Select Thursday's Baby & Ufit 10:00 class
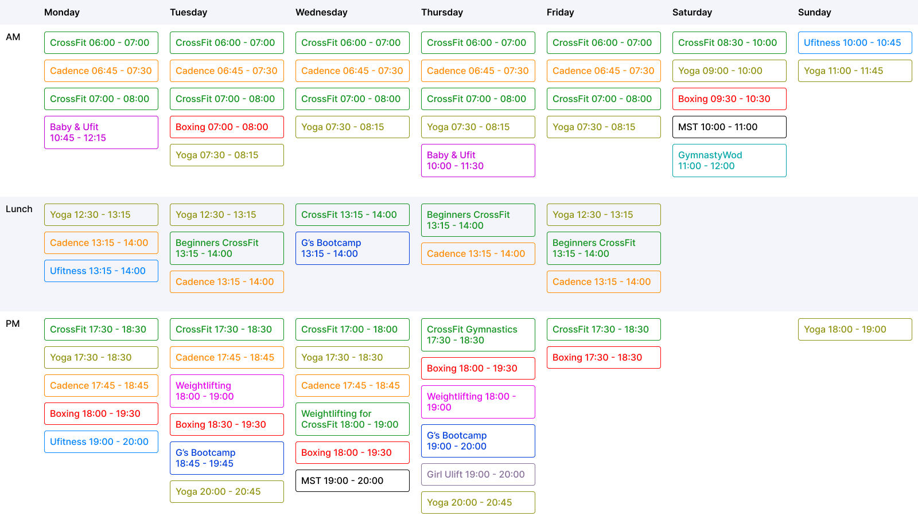 tap(478, 161)
